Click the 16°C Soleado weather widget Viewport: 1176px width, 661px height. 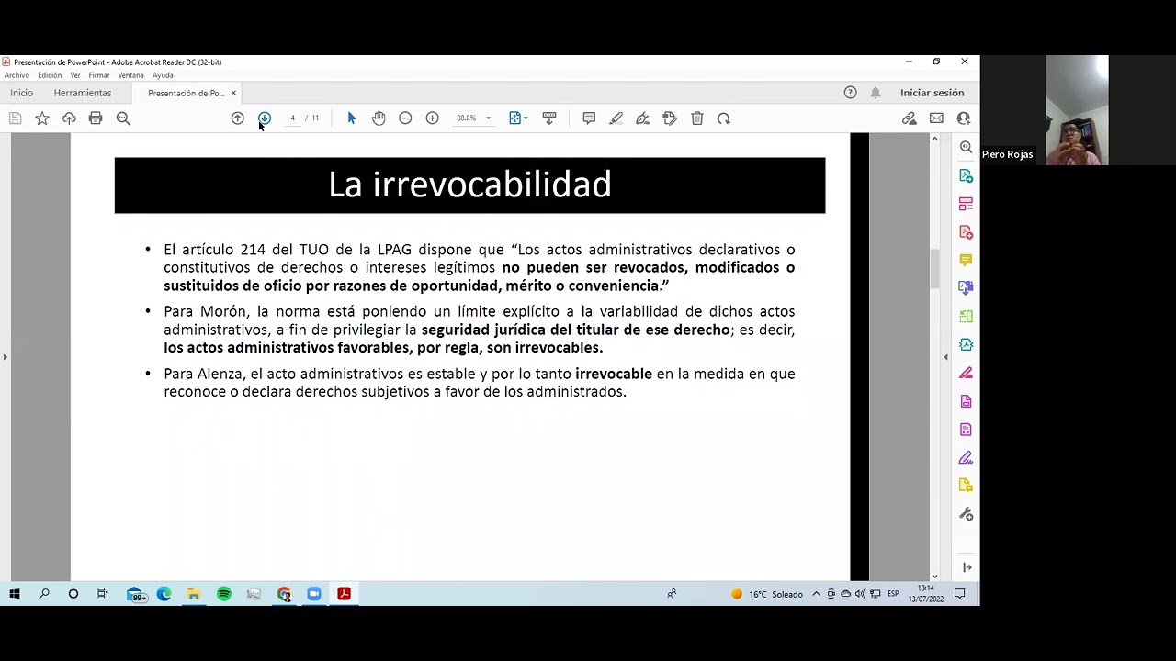click(x=767, y=594)
